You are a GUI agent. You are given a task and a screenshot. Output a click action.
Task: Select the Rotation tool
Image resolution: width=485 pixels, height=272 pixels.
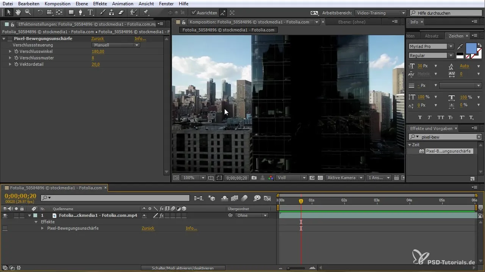pyautogui.click(x=40, y=12)
